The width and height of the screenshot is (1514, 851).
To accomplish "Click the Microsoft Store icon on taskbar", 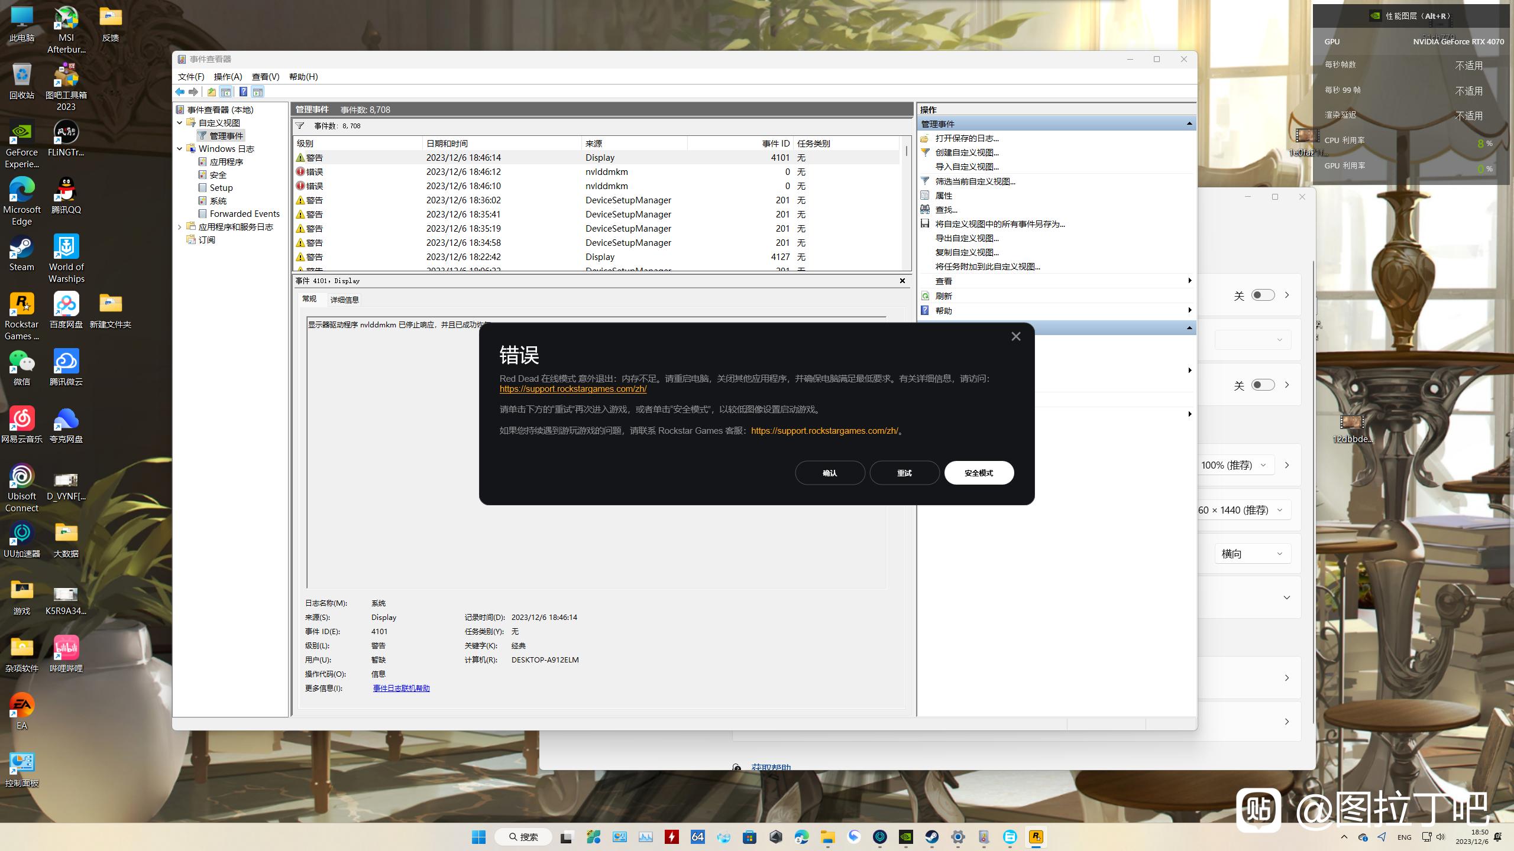I will (x=749, y=837).
